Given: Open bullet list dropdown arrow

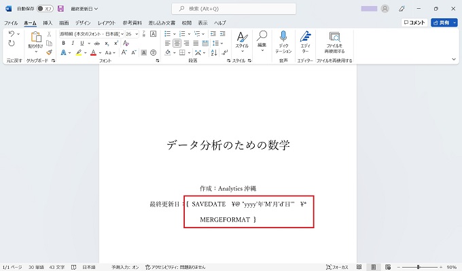Looking at the screenshot, I should click(174, 34).
